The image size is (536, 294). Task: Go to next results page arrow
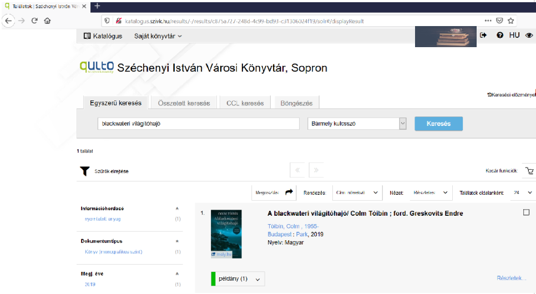coord(316,171)
